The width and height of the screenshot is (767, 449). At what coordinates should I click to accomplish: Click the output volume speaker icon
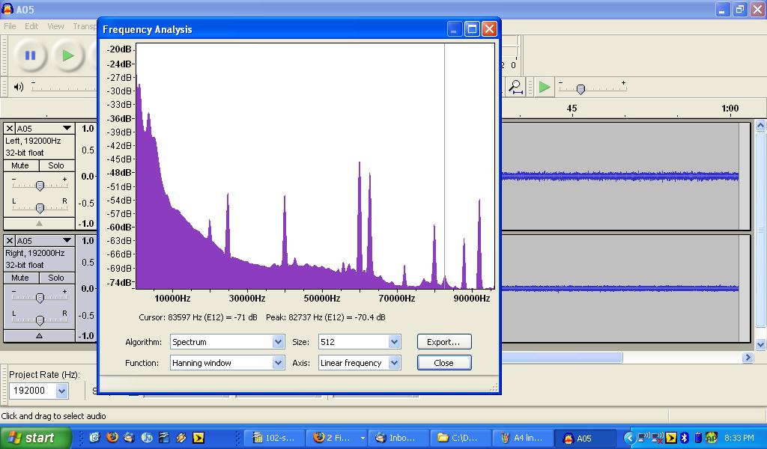coord(19,87)
